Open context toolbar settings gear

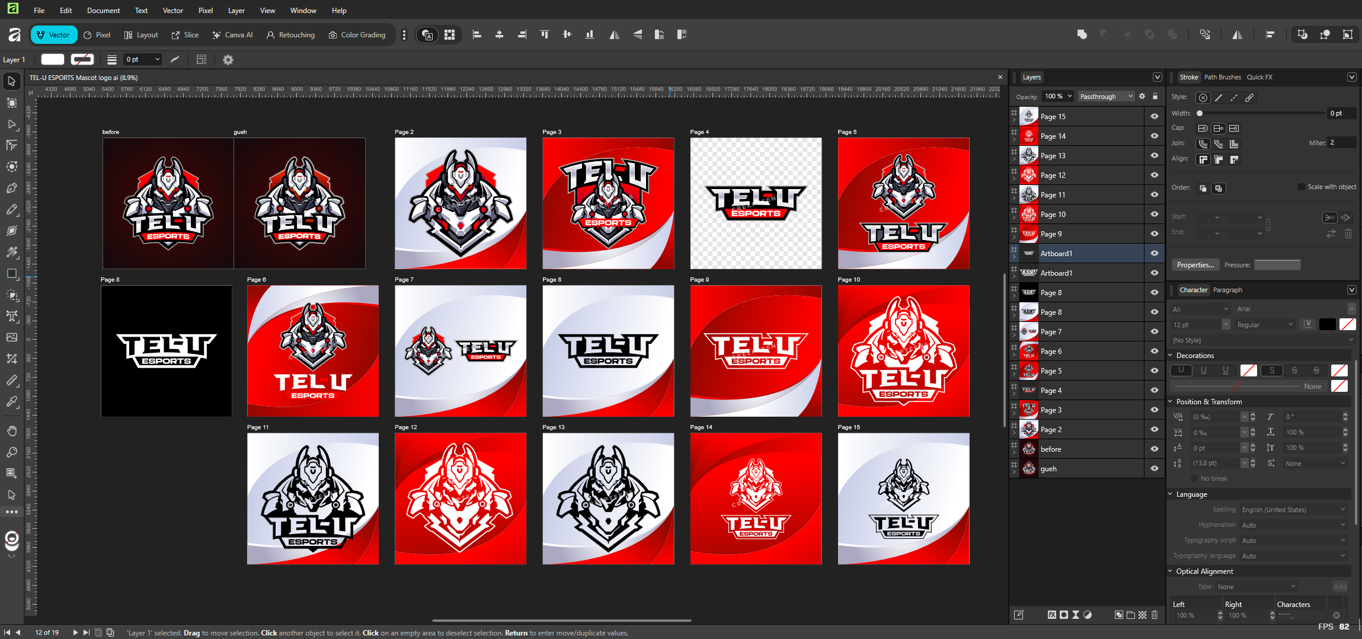click(228, 59)
